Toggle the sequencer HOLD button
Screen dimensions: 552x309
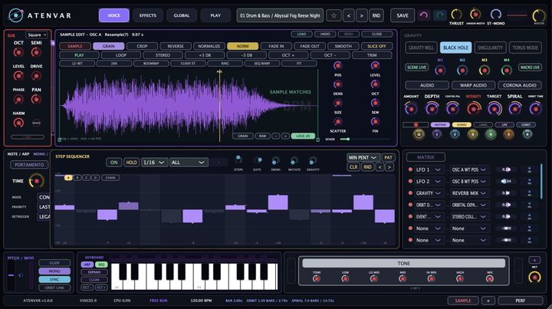click(x=131, y=163)
